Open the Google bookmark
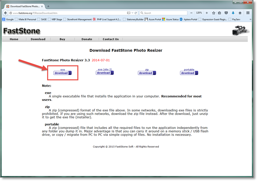Image resolution: width=257 pixels, height=181 pixels. [8, 19]
